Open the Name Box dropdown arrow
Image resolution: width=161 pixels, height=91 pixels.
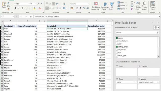tap(13, 17)
